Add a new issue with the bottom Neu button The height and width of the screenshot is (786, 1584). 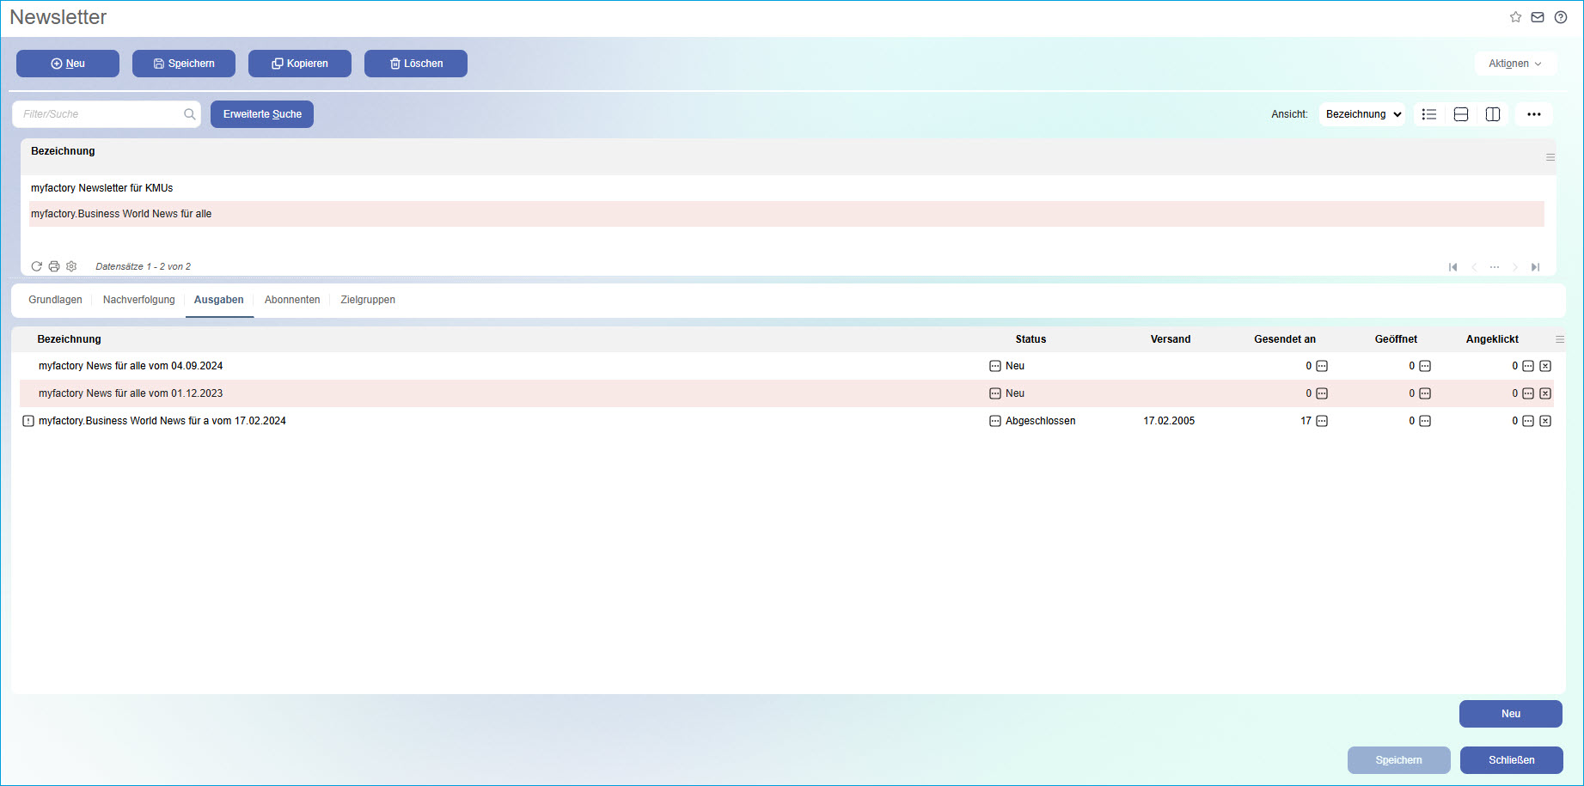point(1511,714)
